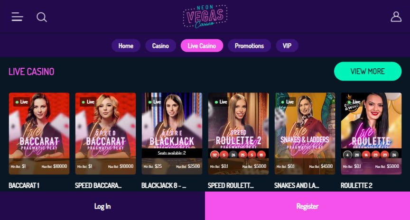
Task: Select red number 32 roulette result
Action: 214,155
